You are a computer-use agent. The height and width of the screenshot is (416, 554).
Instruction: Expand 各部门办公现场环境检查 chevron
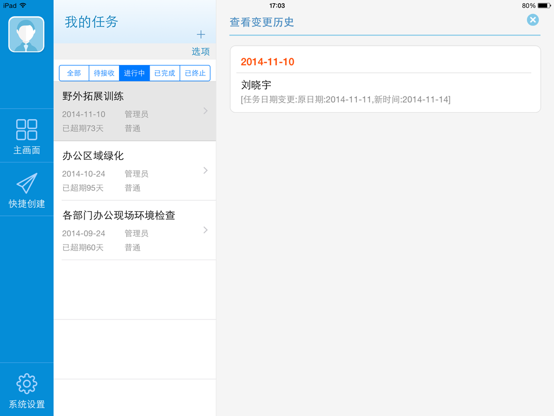coord(206,230)
